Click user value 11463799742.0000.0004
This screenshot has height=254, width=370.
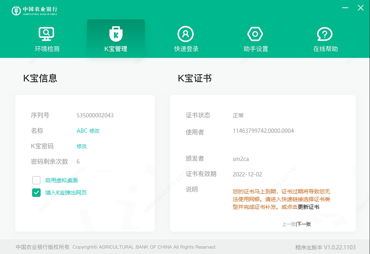[263, 131]
